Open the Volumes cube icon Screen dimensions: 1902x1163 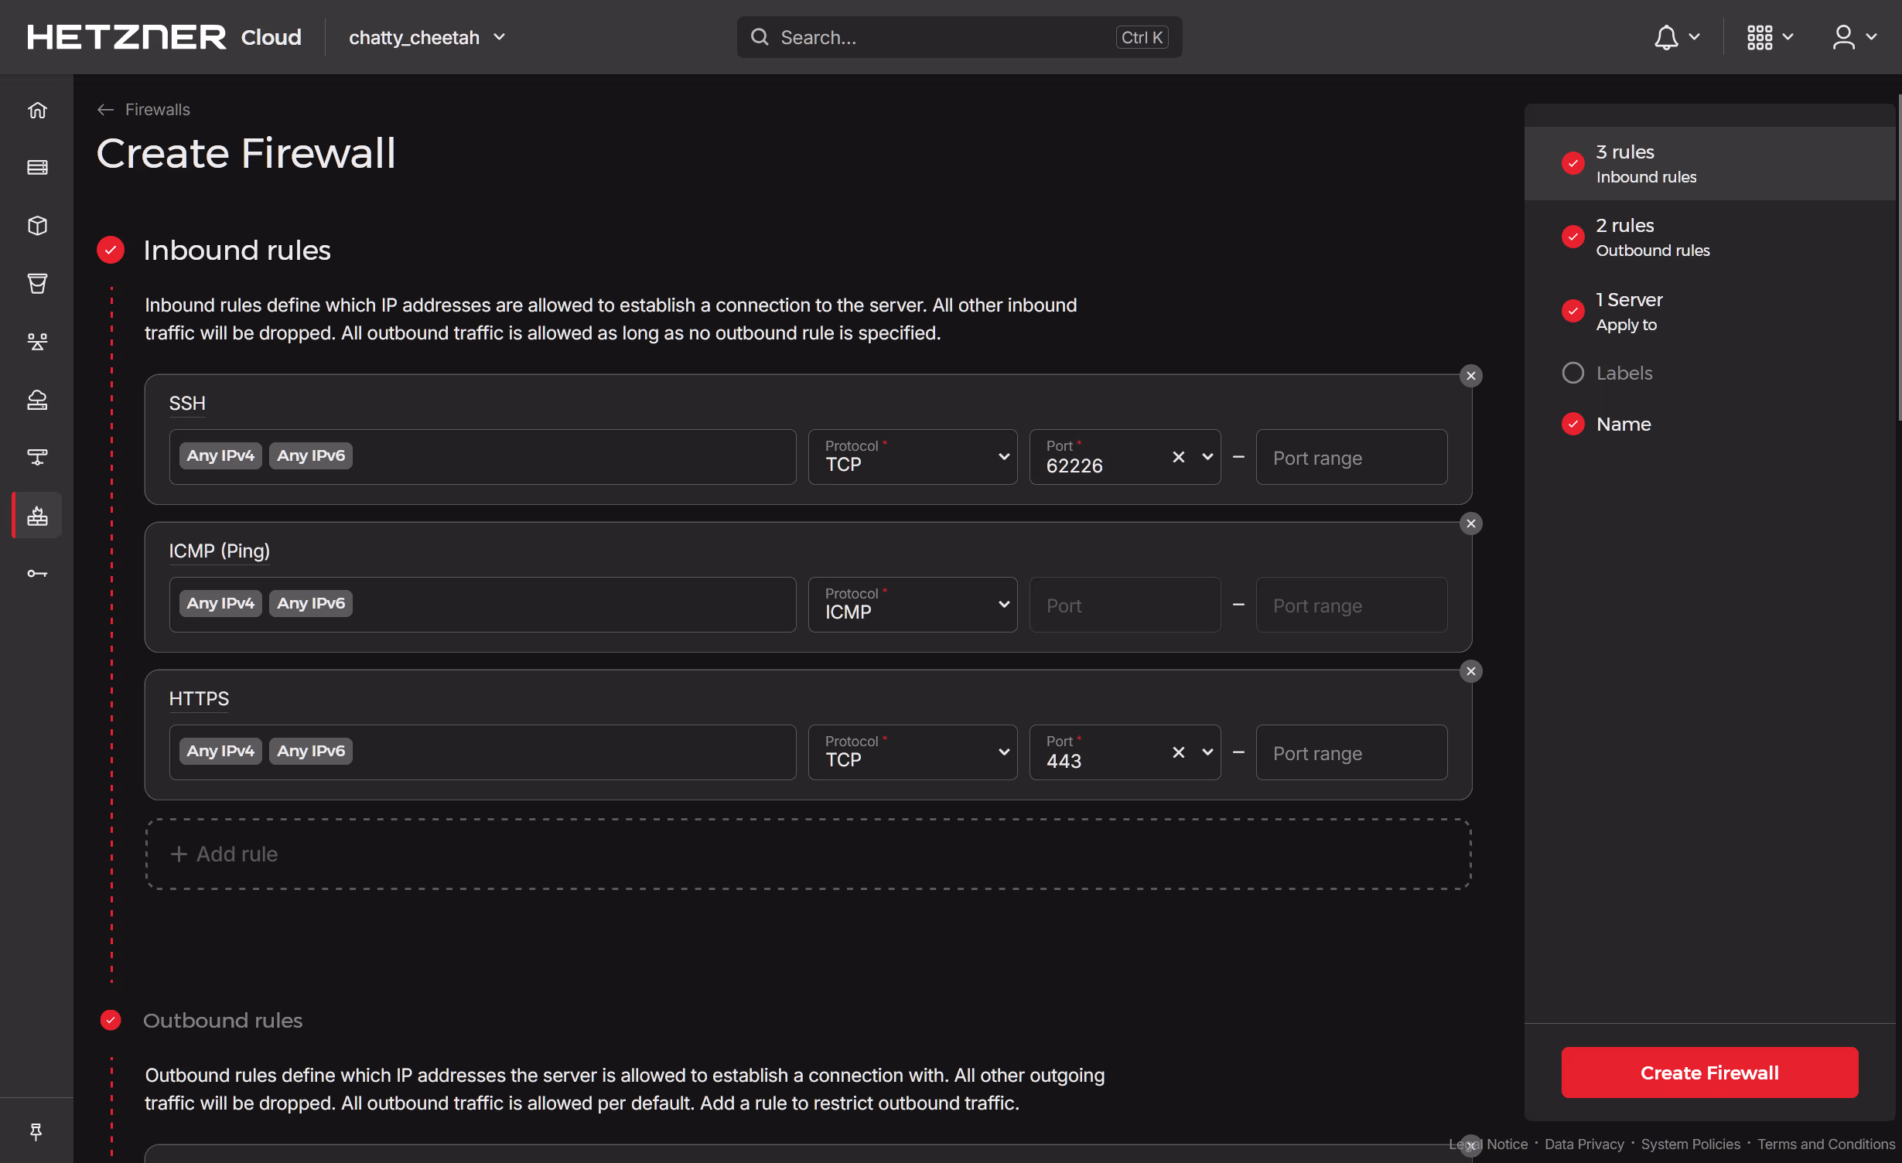point(37,226)
